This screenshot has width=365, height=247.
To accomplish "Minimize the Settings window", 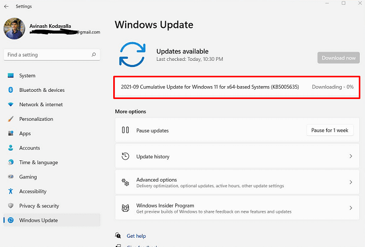I will click(327, 3).
